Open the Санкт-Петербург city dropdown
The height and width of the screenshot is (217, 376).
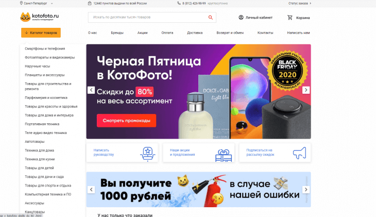pos(36,4)
